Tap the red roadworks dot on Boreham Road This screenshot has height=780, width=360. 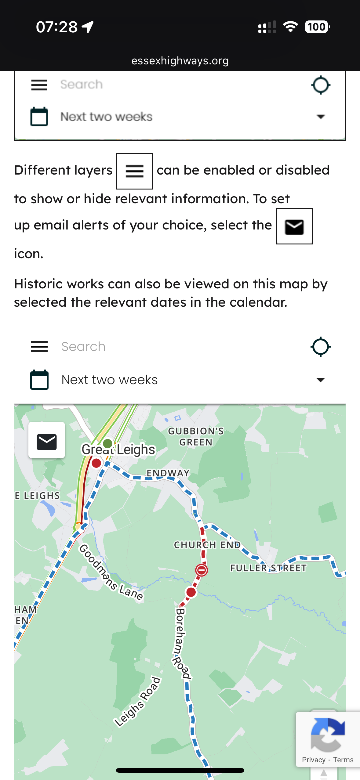(x=191, y=592)
